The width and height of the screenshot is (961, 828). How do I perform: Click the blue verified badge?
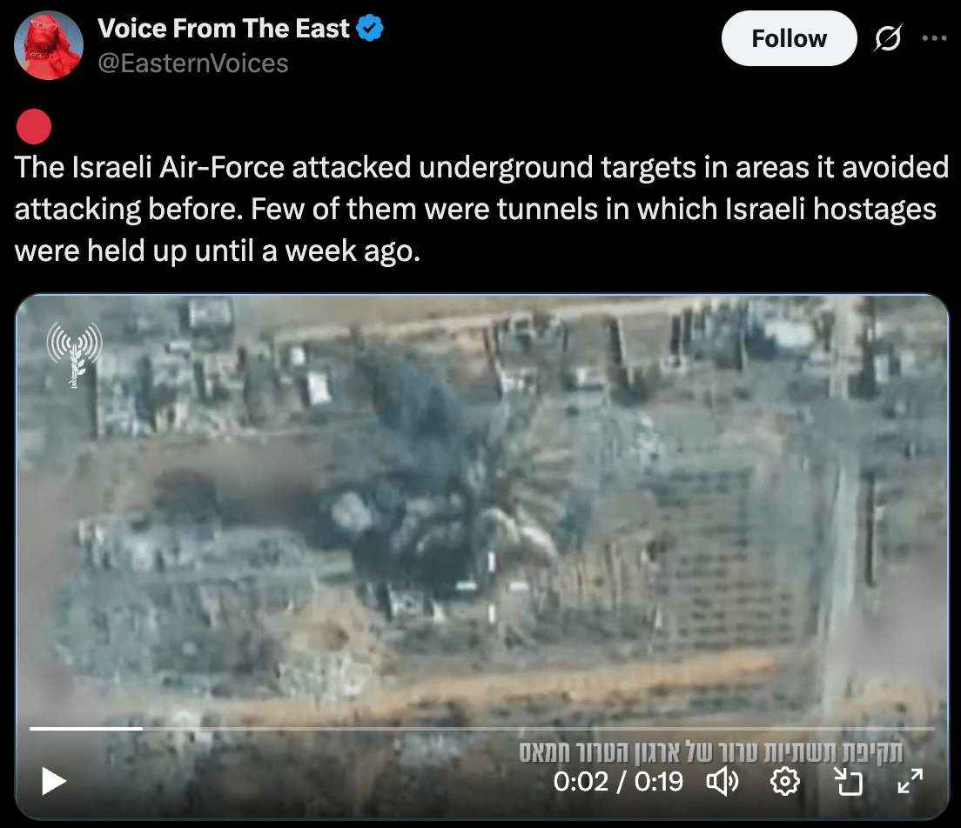point(370,28)
